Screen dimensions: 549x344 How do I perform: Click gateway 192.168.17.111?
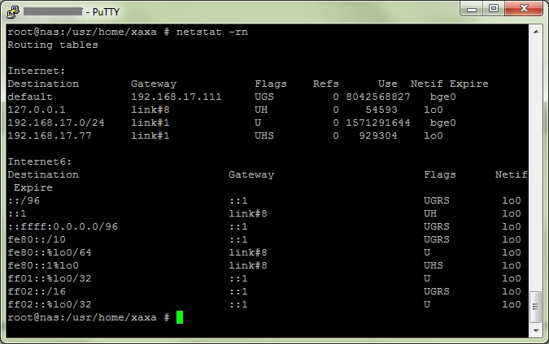(x=176, y=97)
